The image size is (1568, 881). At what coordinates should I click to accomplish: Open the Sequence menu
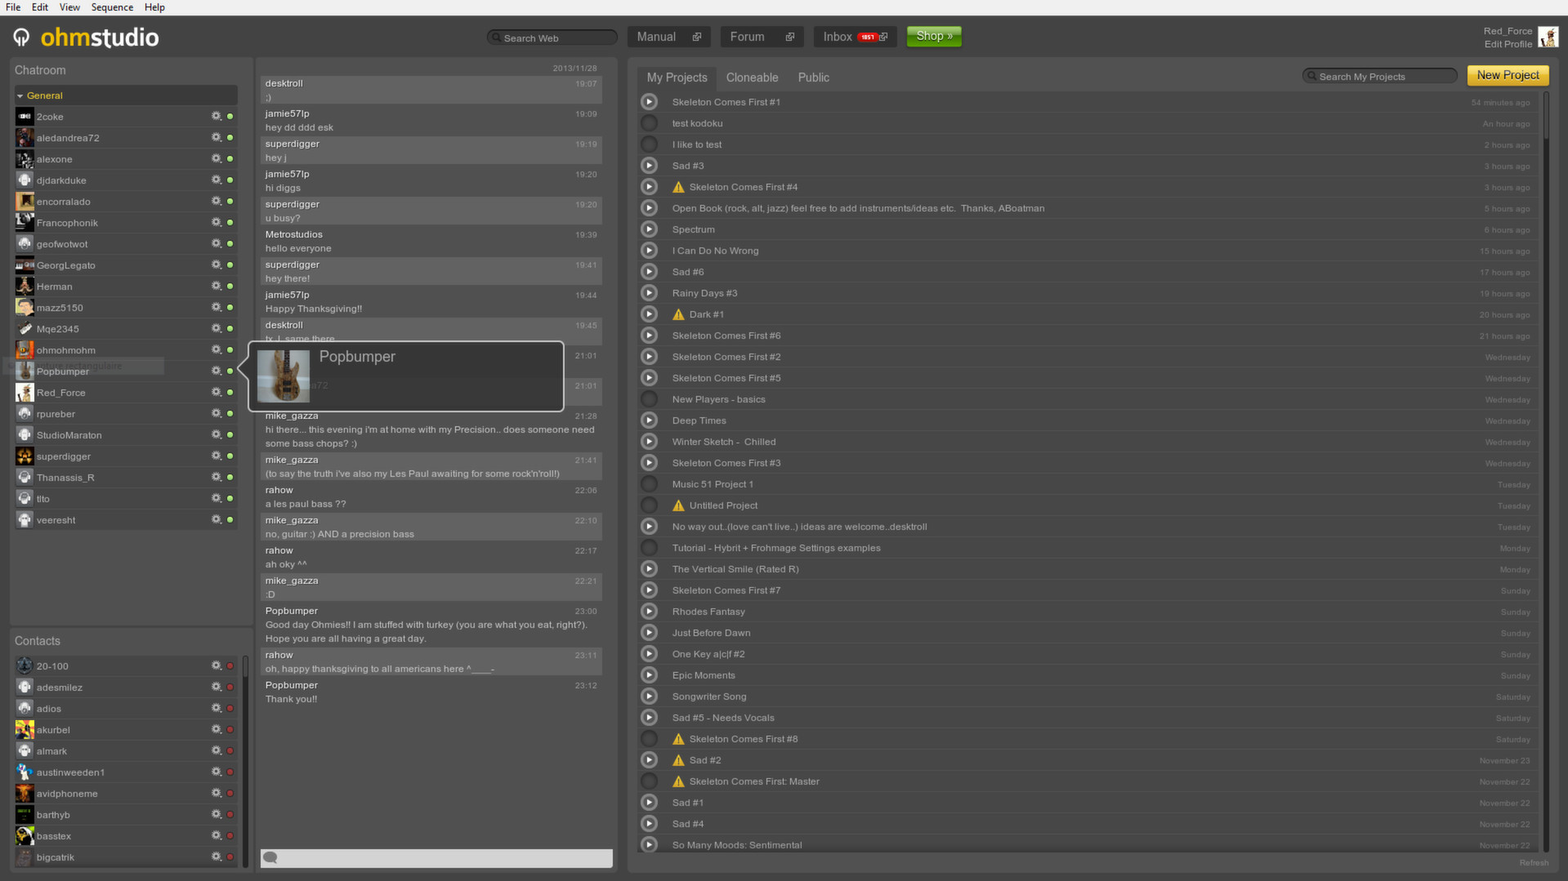tap(112, 7)
